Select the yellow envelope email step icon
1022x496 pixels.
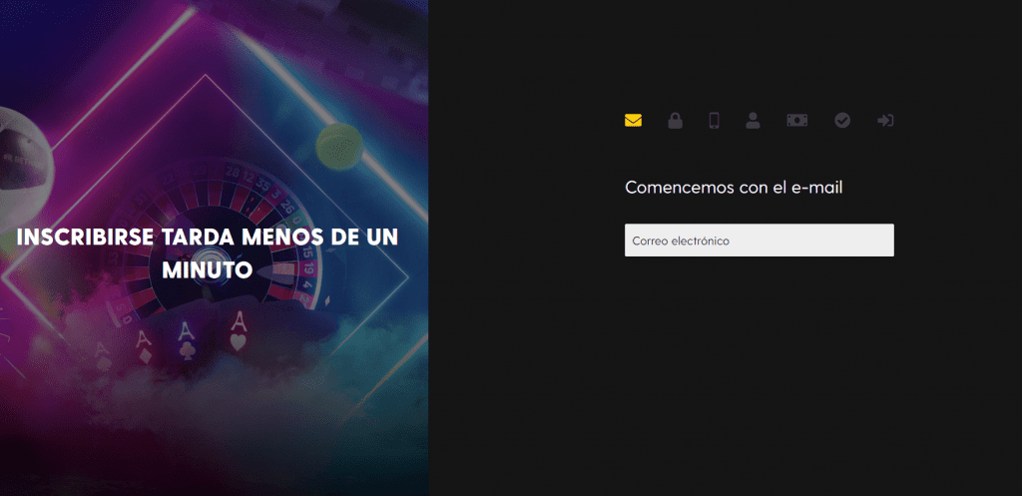[x=633, y=121]
